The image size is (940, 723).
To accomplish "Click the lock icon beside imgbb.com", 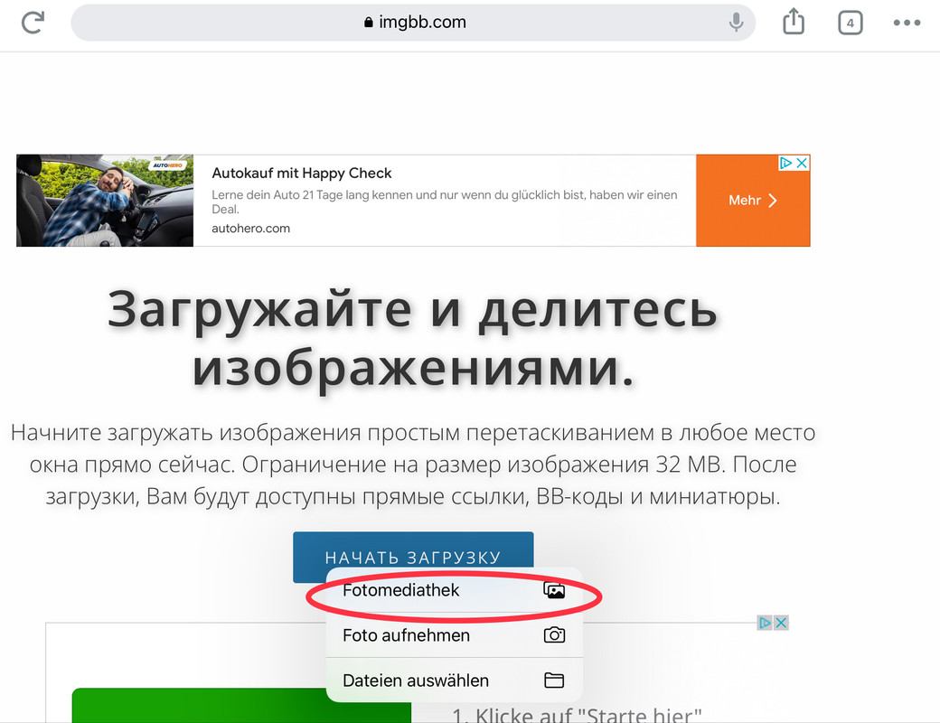I will point(368,23).
